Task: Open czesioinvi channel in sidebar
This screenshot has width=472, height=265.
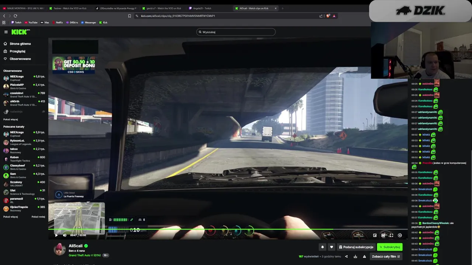Action: click(24, 95)
